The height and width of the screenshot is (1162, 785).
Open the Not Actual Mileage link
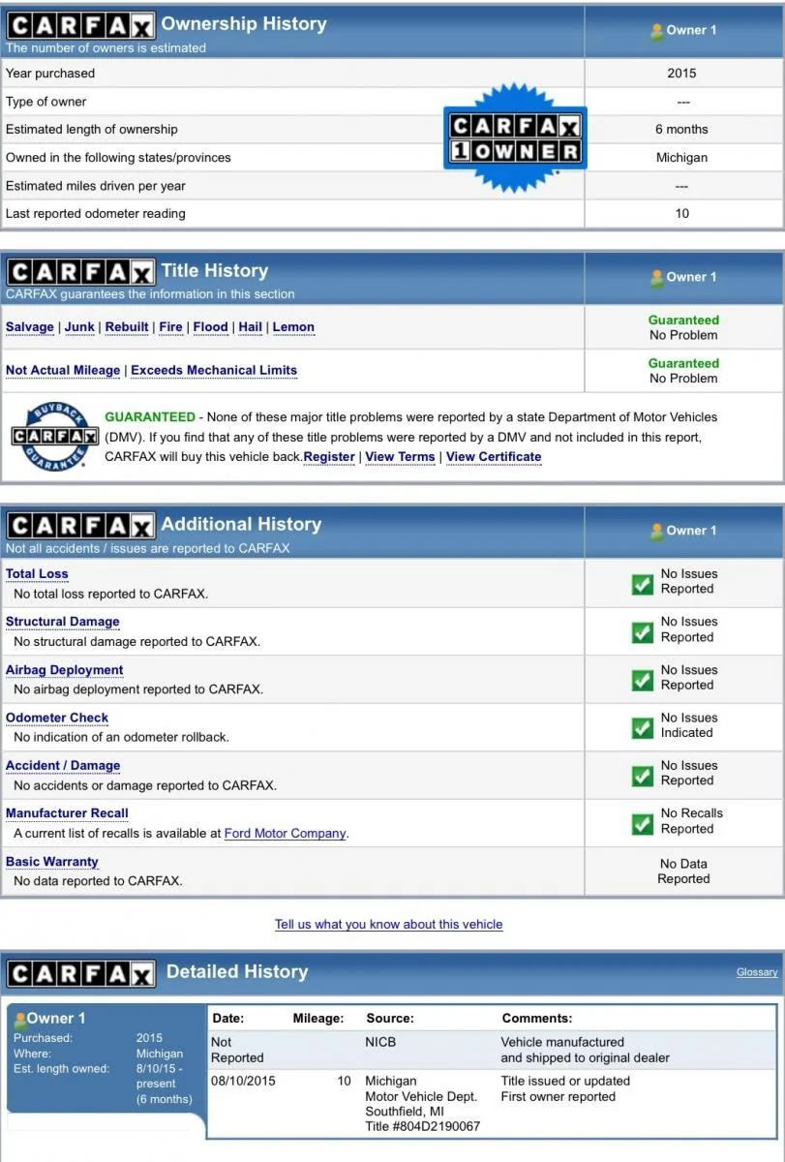pos(63,370)
